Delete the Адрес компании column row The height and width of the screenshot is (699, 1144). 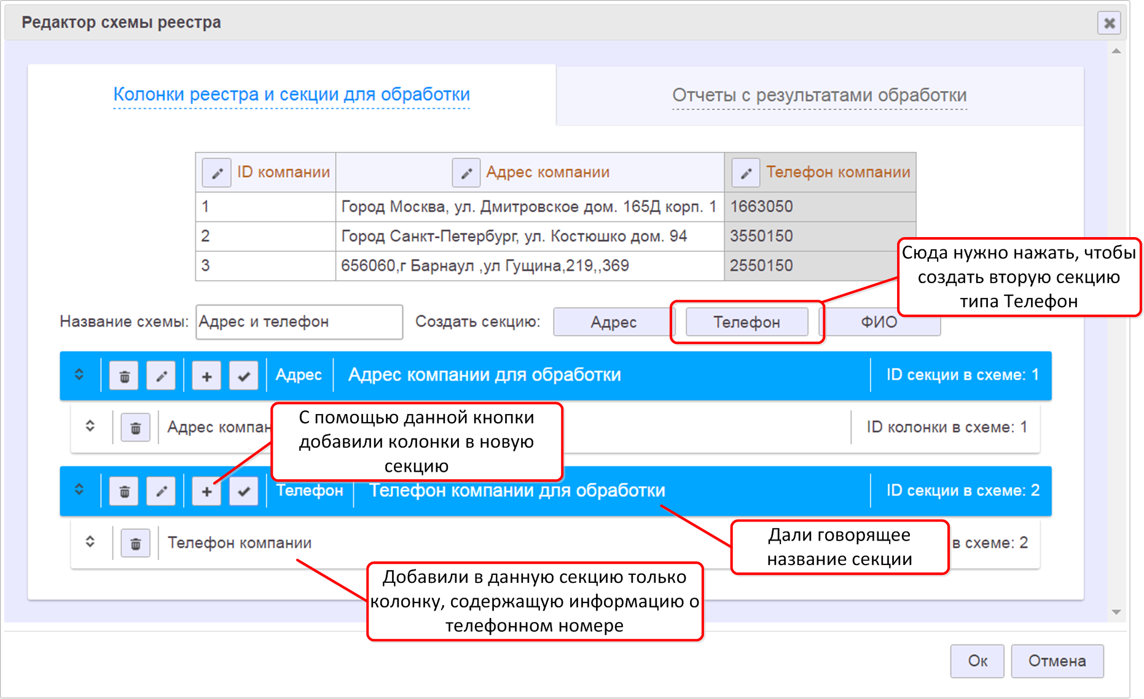136,427
